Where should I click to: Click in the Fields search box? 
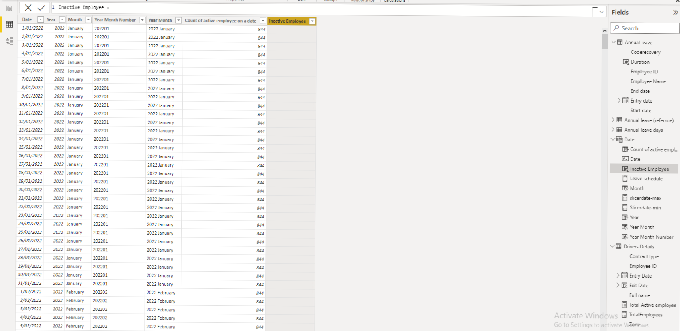(x=645, y=28)
